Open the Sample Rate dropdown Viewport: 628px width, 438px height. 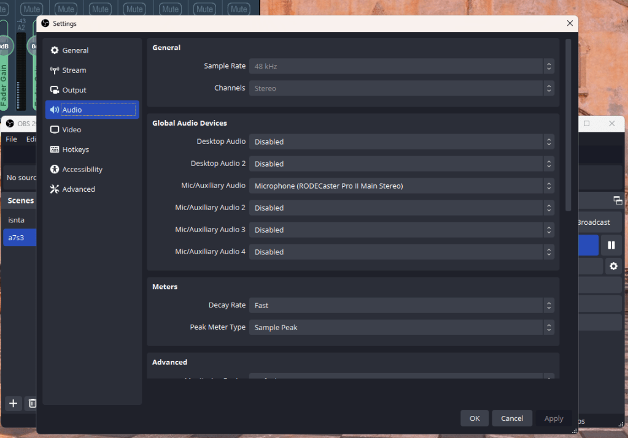pyautogui.click(x=401, y=66)
